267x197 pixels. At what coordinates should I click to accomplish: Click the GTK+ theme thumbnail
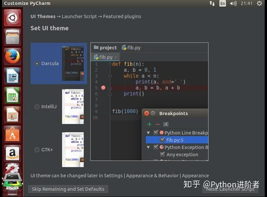pyautogui.click(x=73, y=150)
